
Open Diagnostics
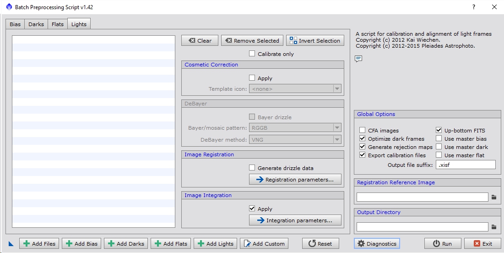377,244
